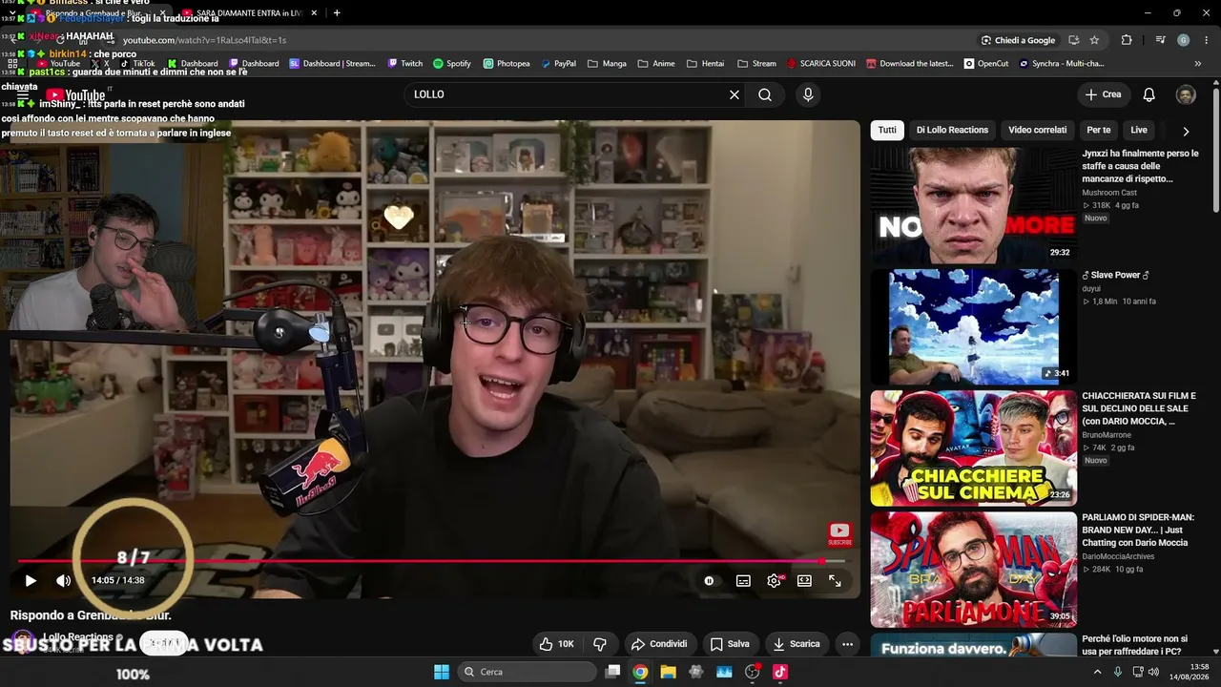
Task: Open the SCARICA SUONI bookmark
Action: point(821,64)
